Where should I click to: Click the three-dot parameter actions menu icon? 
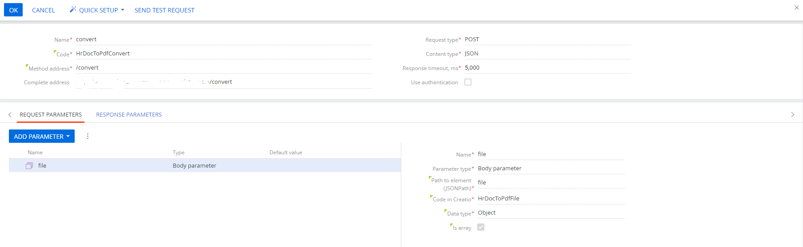point(88,136)
